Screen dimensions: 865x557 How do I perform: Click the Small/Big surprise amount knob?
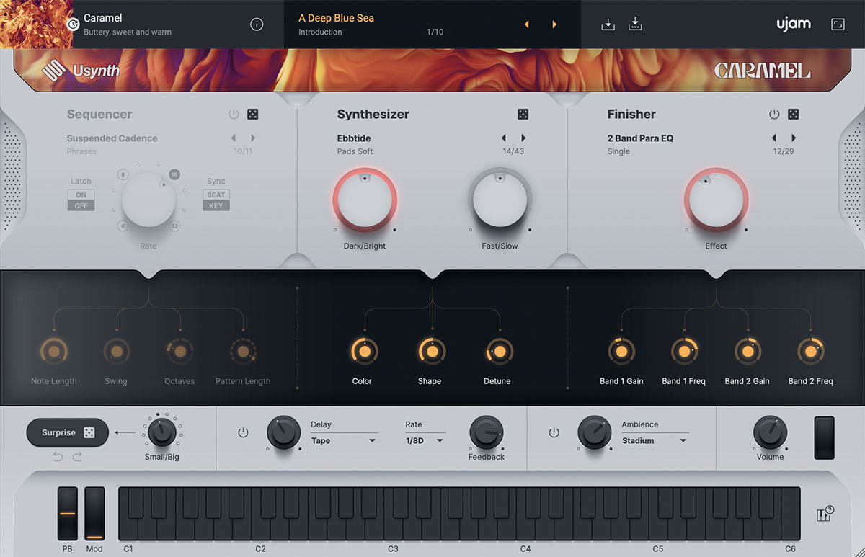click(162, 432)
